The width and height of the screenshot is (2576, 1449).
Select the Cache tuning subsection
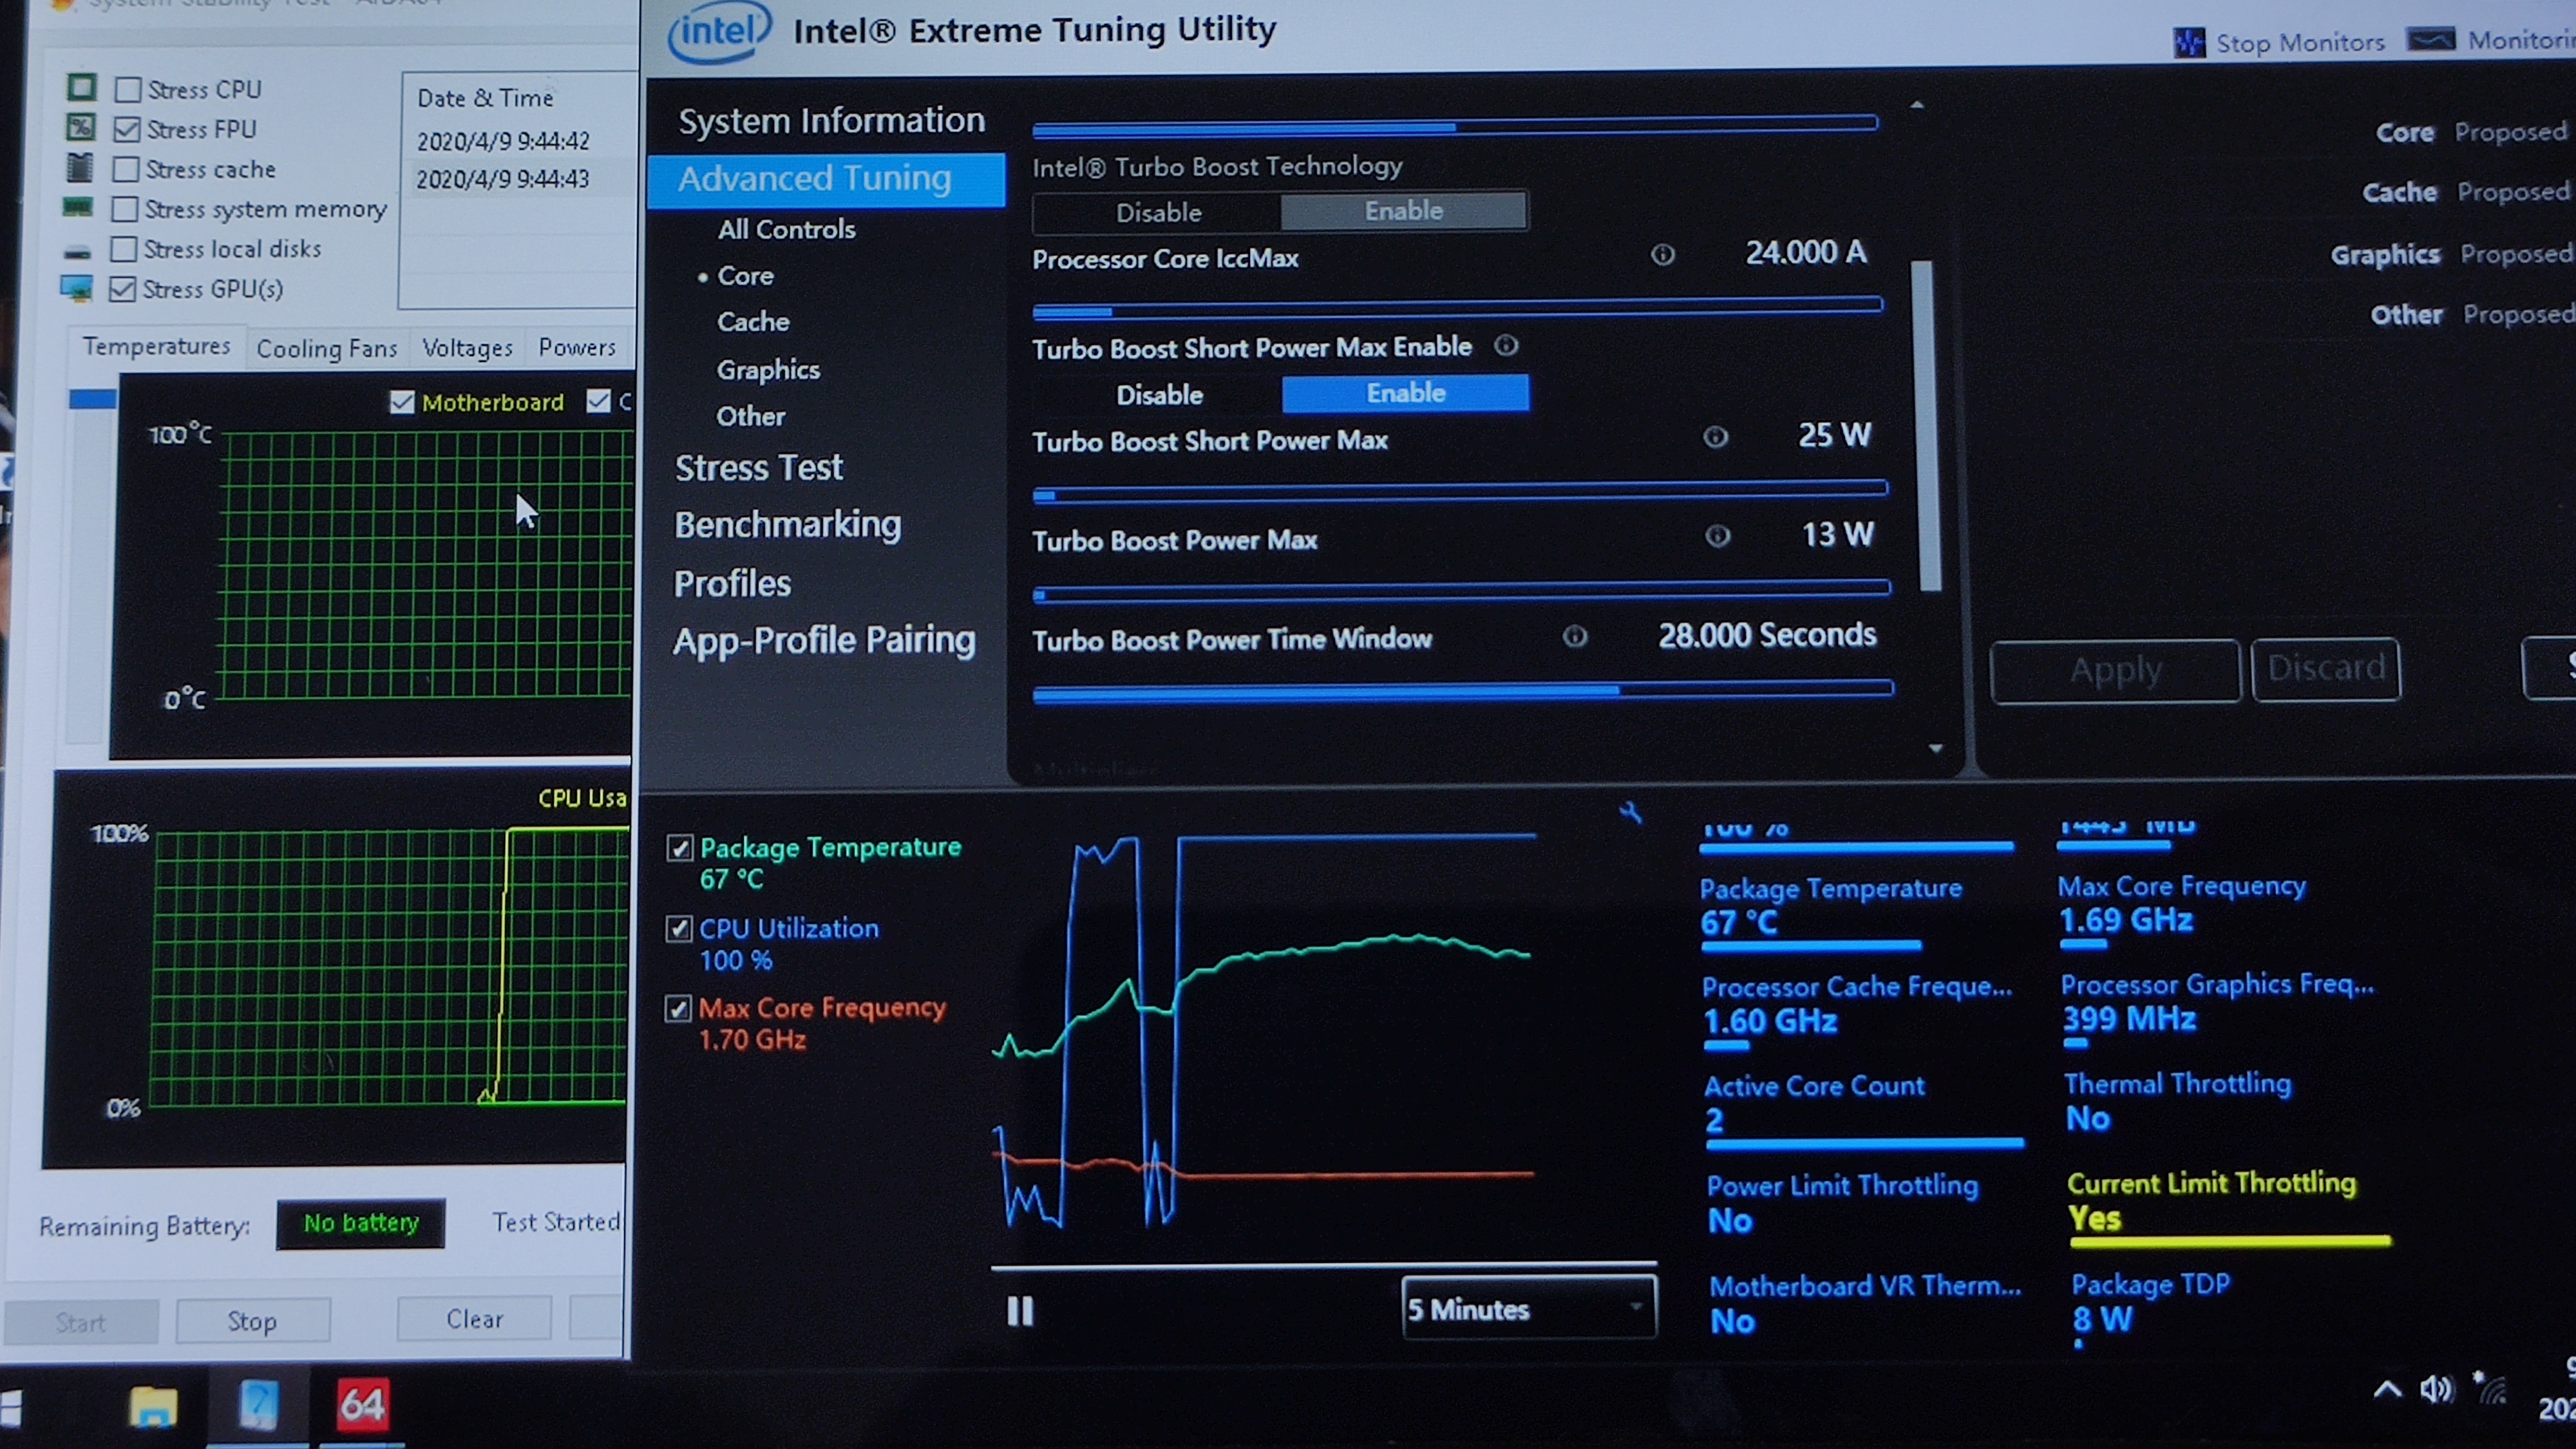753,322
